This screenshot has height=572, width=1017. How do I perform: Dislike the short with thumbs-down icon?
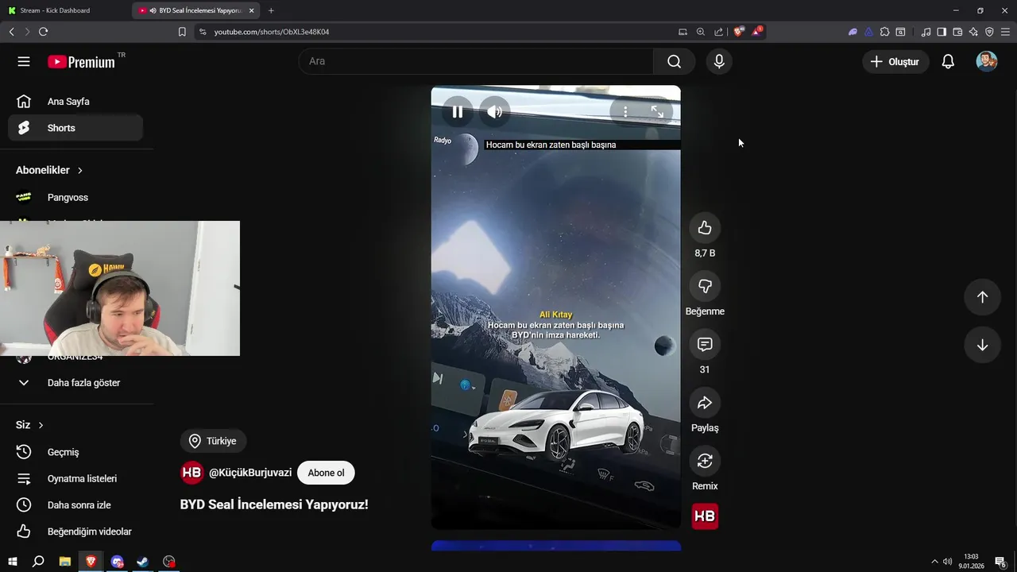(x=705, y=286)
